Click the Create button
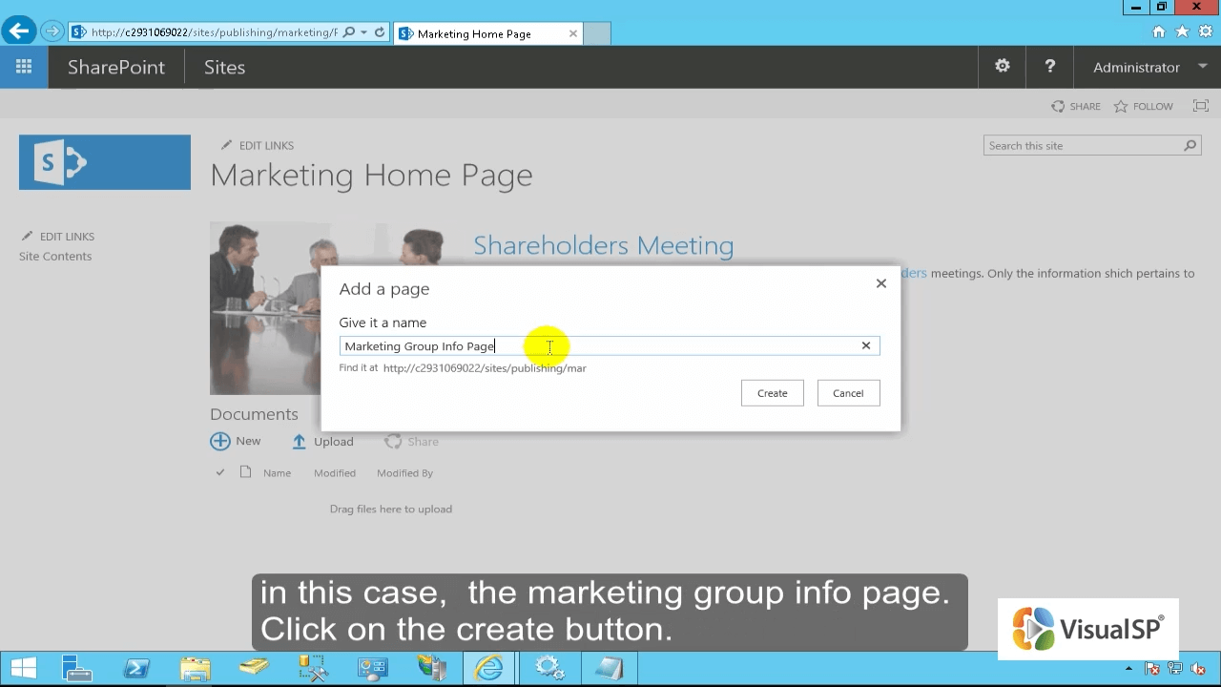1221x687 pixels. point(772,393)
